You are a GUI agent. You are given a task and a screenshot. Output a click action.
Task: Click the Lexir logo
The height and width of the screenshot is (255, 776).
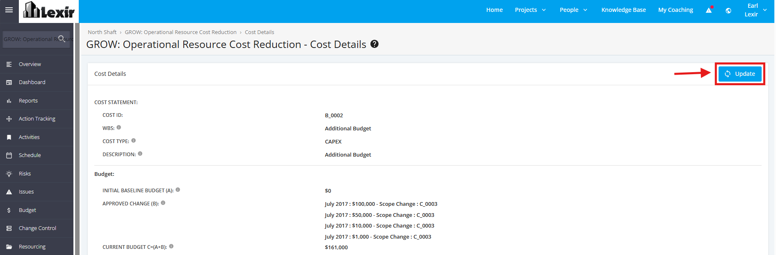click(x=49, y=11)
